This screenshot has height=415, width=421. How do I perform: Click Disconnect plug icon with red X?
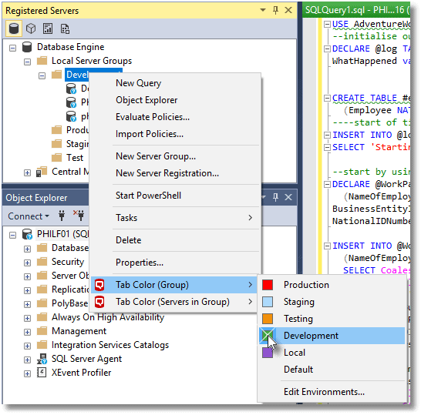[79, 216]
